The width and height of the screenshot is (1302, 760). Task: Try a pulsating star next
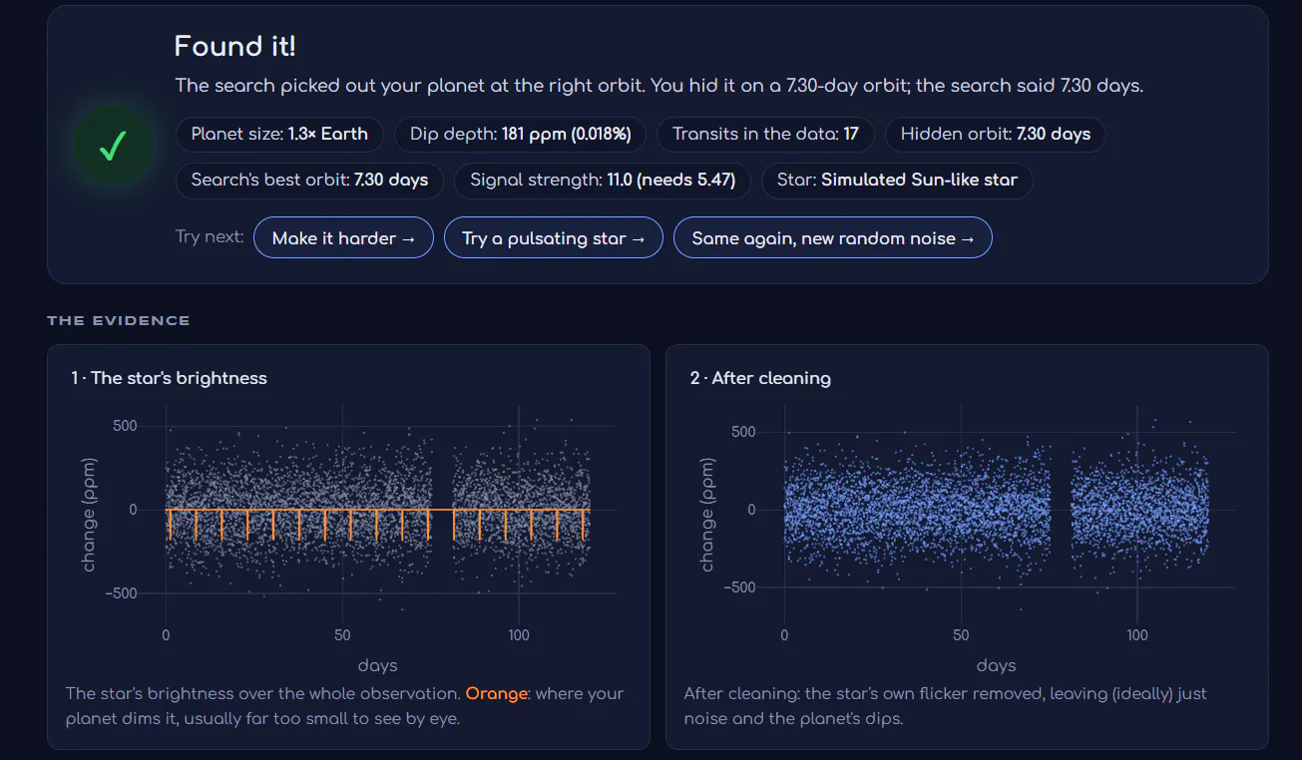point(554,238)
